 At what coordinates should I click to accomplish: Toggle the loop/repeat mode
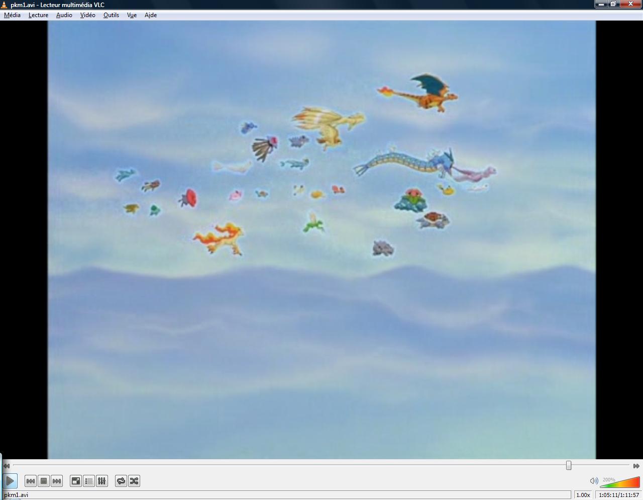click(x=121, y=481)
